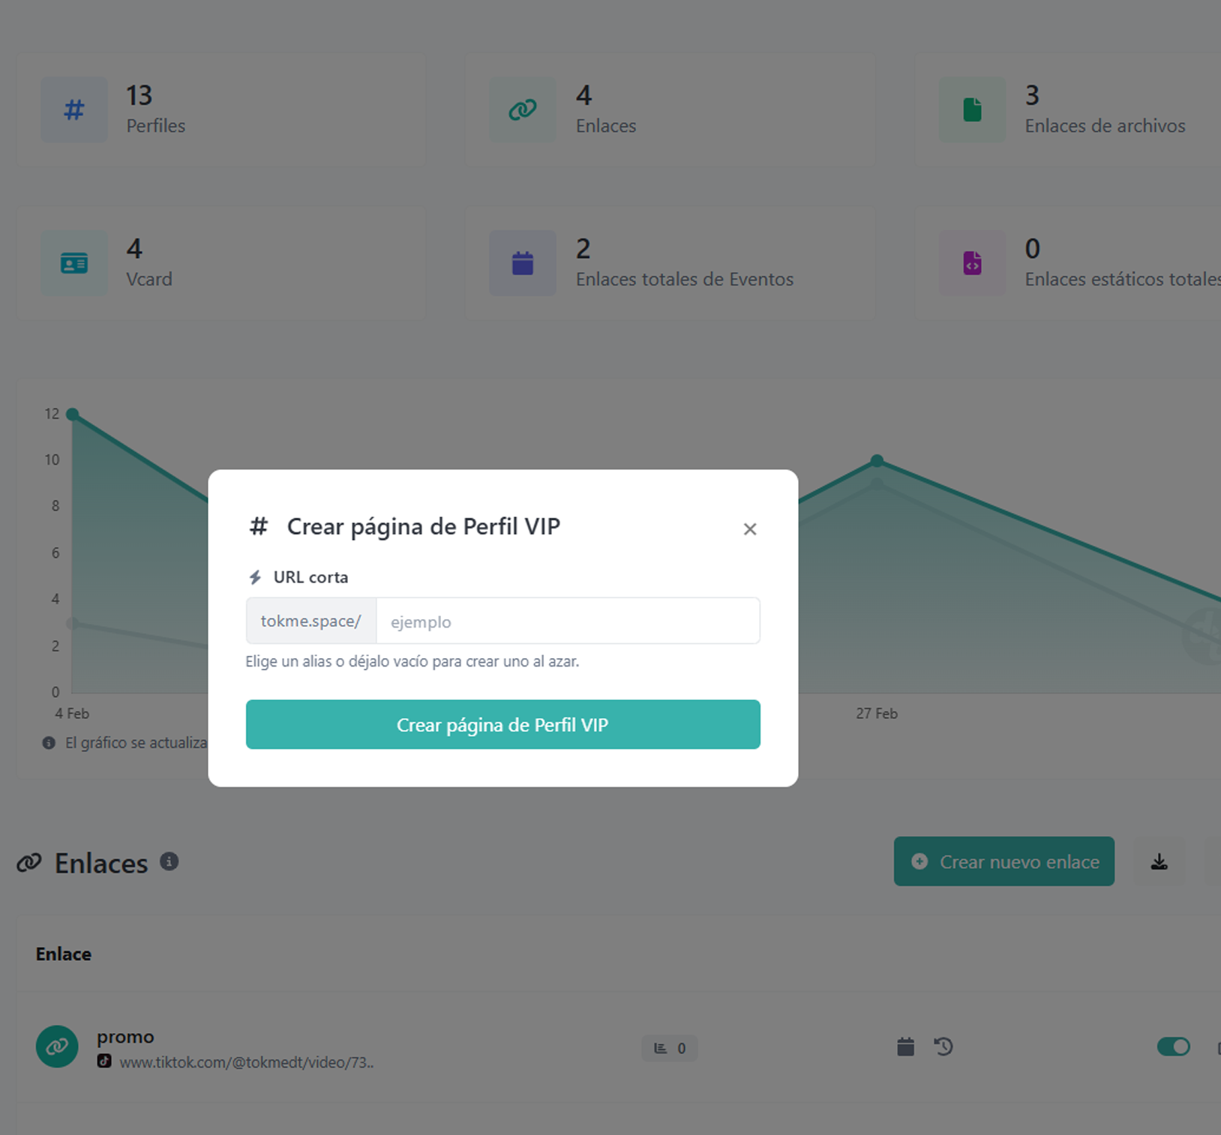
Task: Open the promo link statistics badge
Action: pos(669,1048)
